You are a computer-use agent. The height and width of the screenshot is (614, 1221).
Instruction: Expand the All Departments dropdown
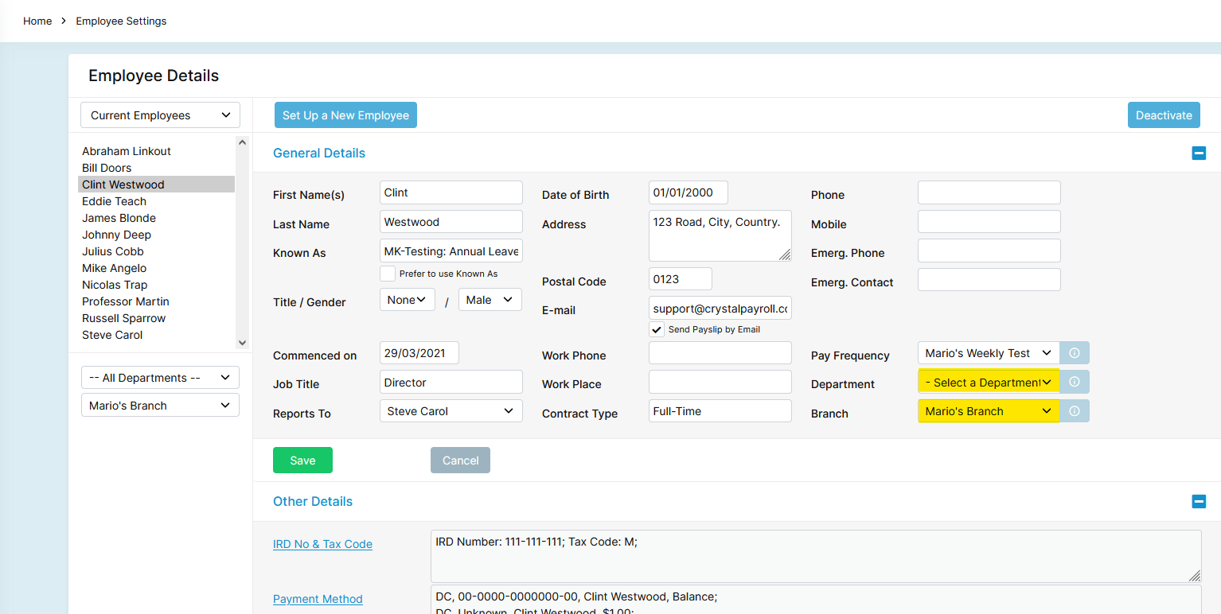pos(159,377)
